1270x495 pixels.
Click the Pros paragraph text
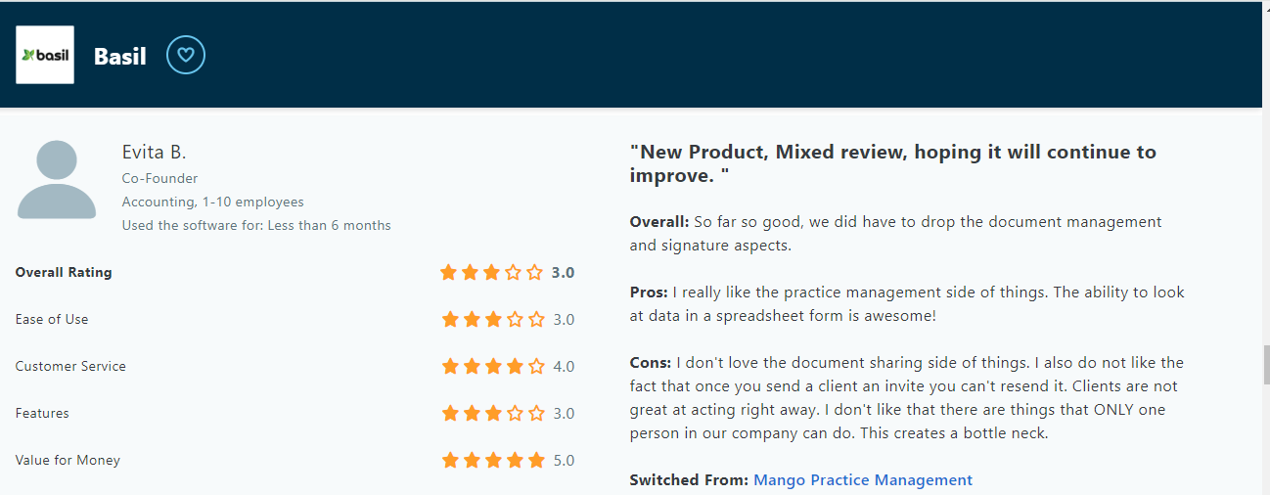point(907,304)
